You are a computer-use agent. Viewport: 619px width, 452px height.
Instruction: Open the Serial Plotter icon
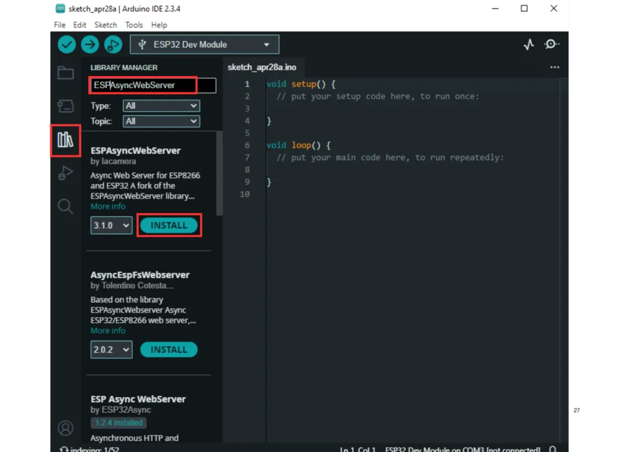click(x=528, y=44)
